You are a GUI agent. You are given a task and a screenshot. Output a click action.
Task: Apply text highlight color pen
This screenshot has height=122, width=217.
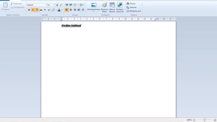[53, 10]
